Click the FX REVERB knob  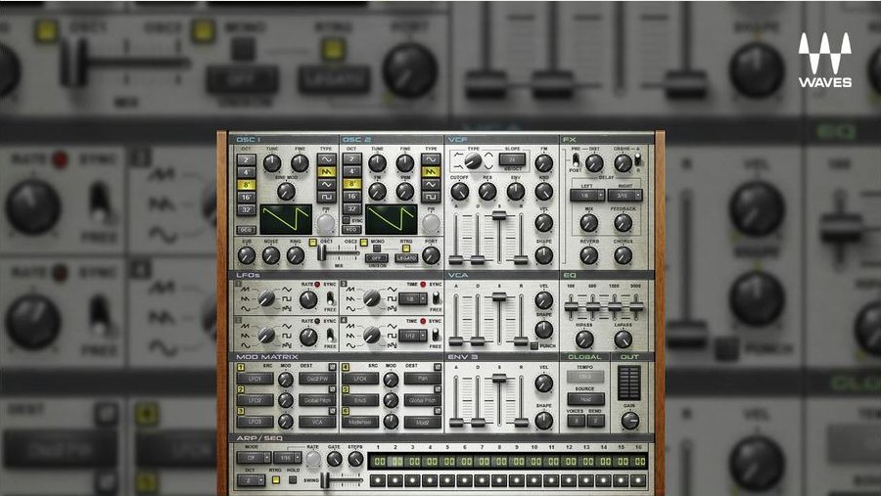tap(589, 255)
